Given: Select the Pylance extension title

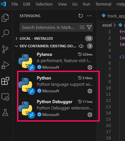Looking at the screenshot, I should pyautogui.click(x=44, y=55).
